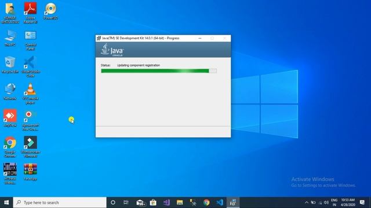Click the Java icon in the title bar
Screen dimensions: 371x208
pyautogui.click(x=99, y=38)
